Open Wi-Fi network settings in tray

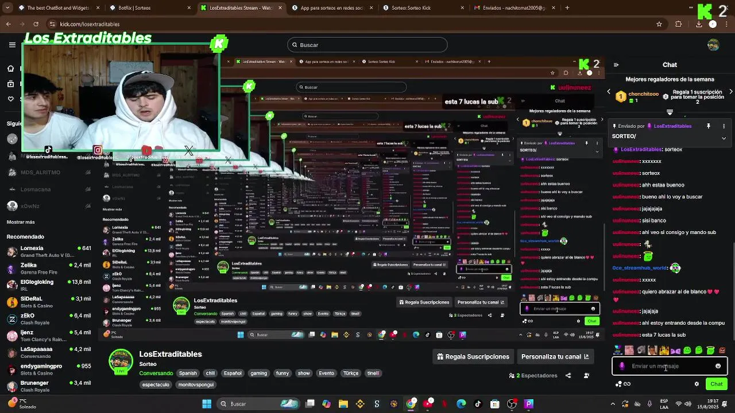coord(679,404)
